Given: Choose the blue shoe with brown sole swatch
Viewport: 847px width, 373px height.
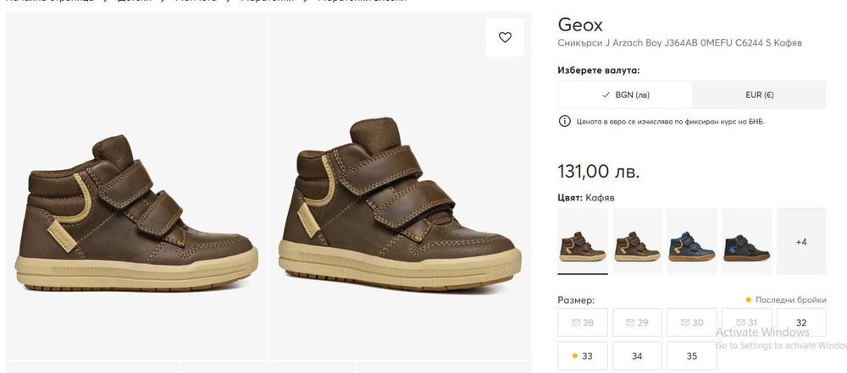Looking at the screenshot, I should pyautogui.click(x=691, y=242).
